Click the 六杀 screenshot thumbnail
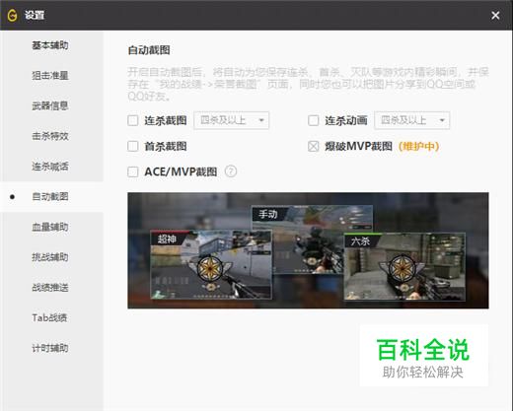Viewport: 513px width, 411px height. [404, 266]
